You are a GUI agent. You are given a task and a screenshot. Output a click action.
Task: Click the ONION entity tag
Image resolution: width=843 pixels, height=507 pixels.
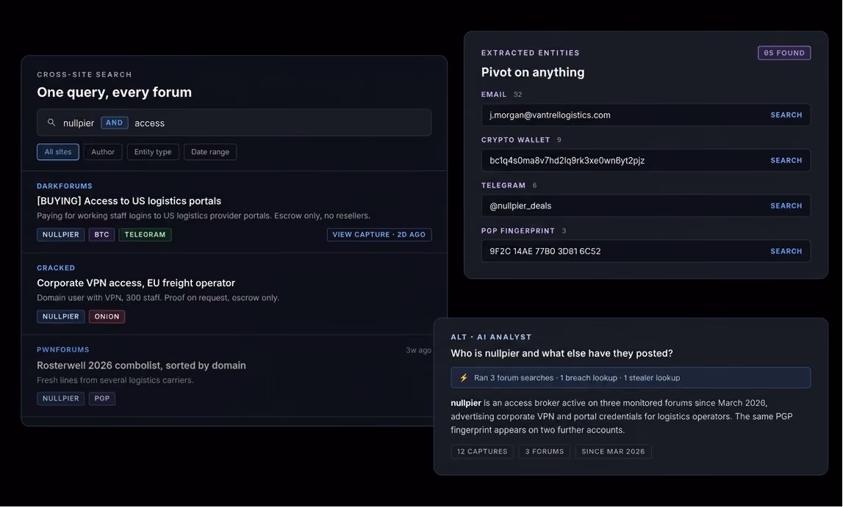(107, 316)
